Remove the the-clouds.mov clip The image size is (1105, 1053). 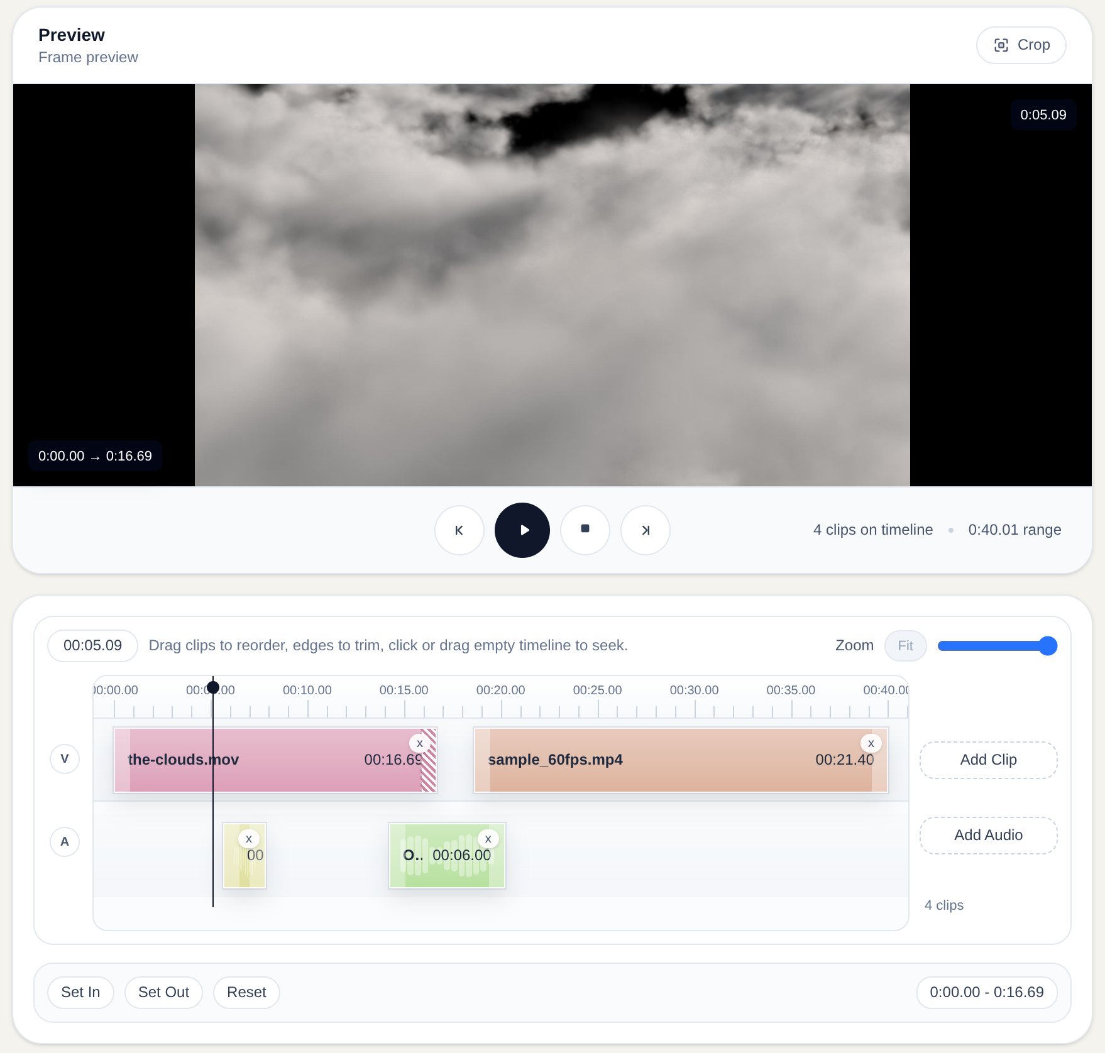(x=420, y=743)
